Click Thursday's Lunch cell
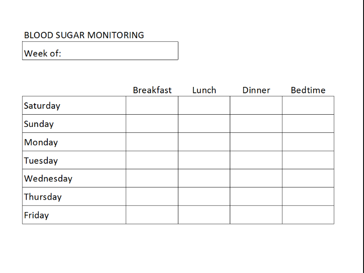 coord(204,197)
